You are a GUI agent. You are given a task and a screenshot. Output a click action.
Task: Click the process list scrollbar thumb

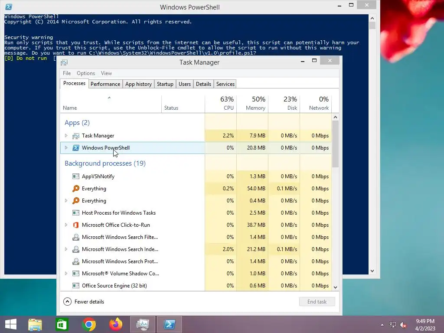tap(336, 144)
